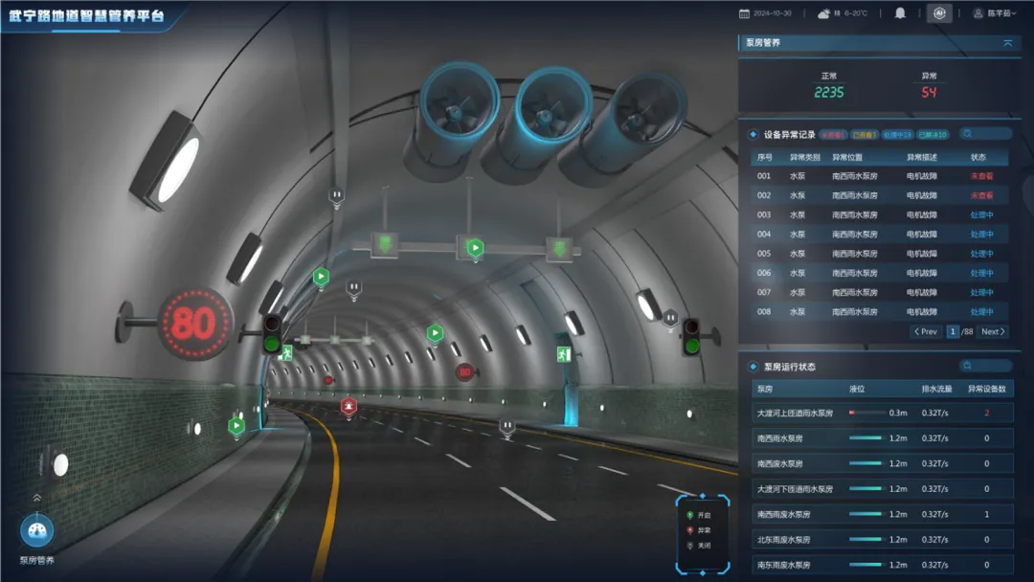Screen dimensions: 1034x582
Task: Open the user account dropdown 陈芊茹
Action: coord(996,13)
